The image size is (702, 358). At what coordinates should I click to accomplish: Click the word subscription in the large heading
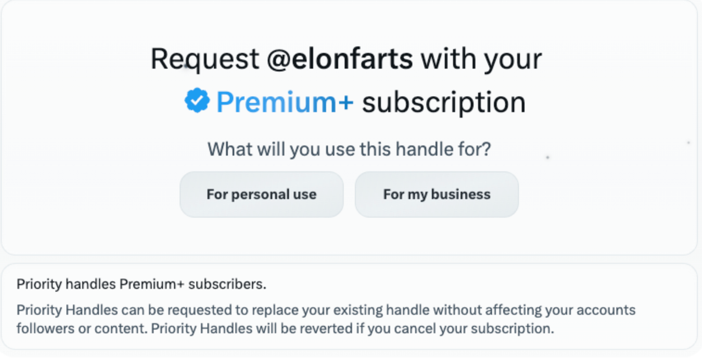pos(444,102)
